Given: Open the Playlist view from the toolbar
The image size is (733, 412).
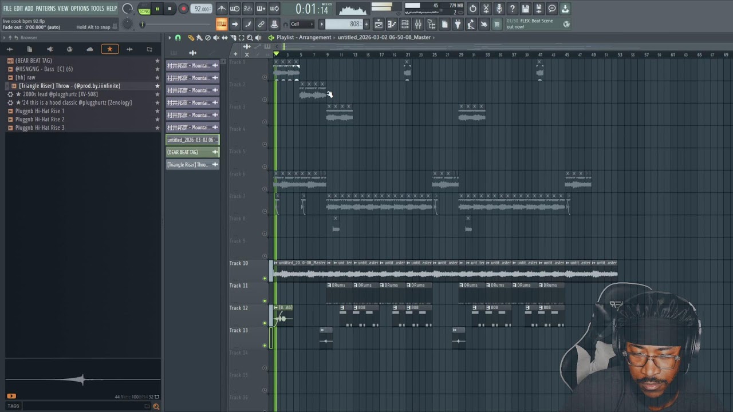Looking at the screenshot, I should tap(379, 24).
